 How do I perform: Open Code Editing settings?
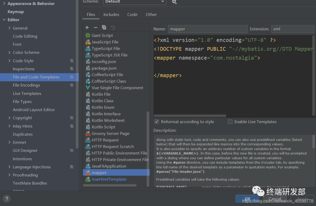point(25,36)
